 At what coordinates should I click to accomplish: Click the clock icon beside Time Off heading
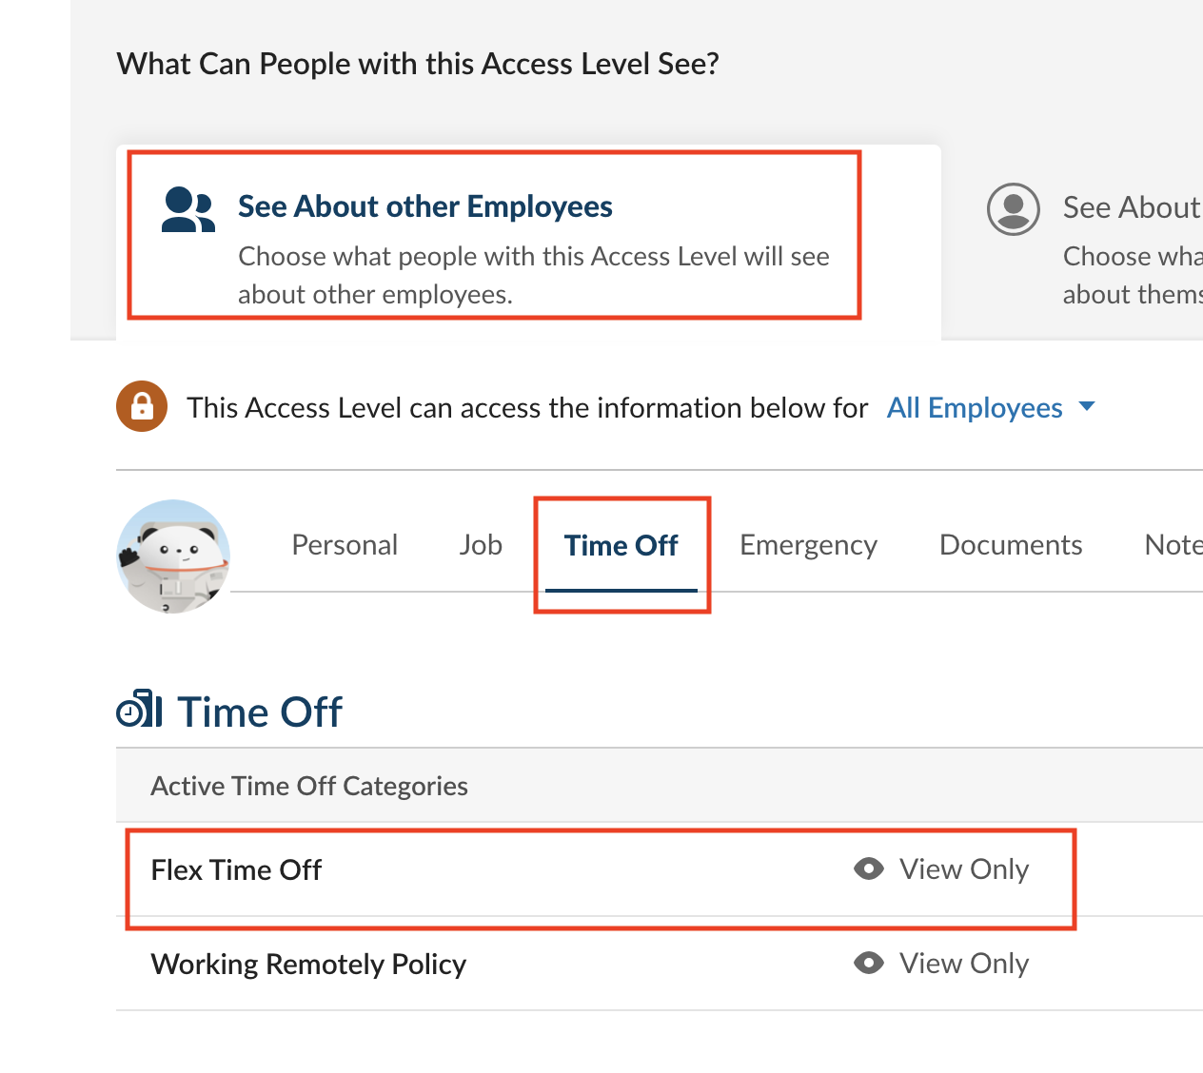139,710
